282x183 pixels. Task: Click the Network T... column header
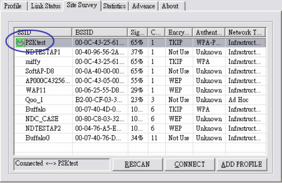tap(245, 32)
